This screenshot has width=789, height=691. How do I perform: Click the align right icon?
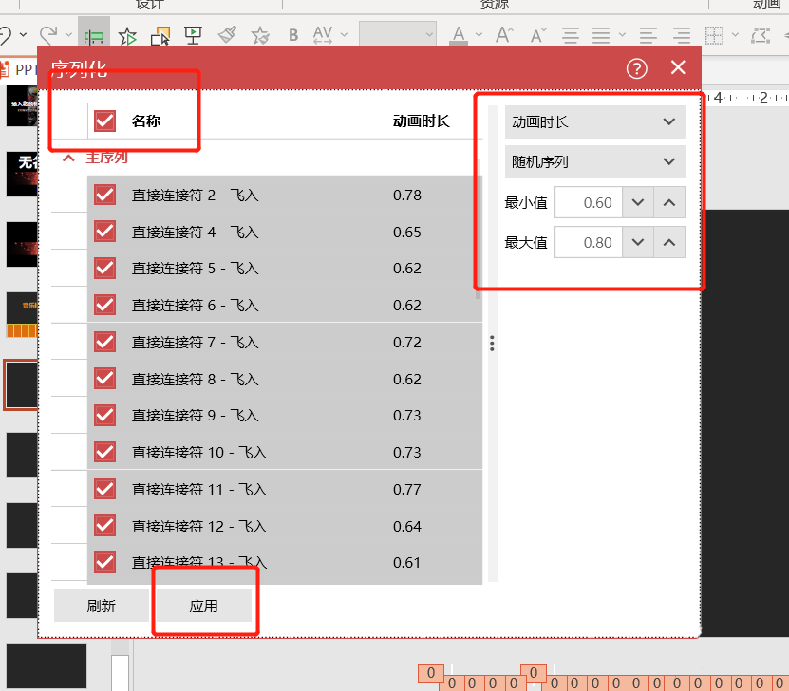pyautogui.click(x=680, y=35)
